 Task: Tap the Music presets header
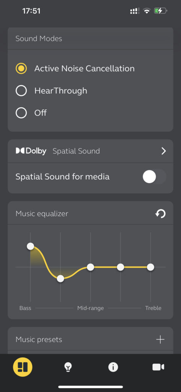pos(39,340)
